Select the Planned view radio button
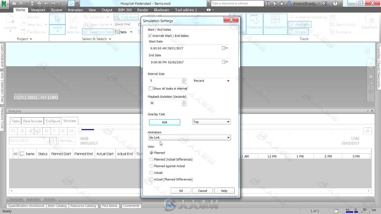This screenshot has height=214, width=381. tap(151, 153)
